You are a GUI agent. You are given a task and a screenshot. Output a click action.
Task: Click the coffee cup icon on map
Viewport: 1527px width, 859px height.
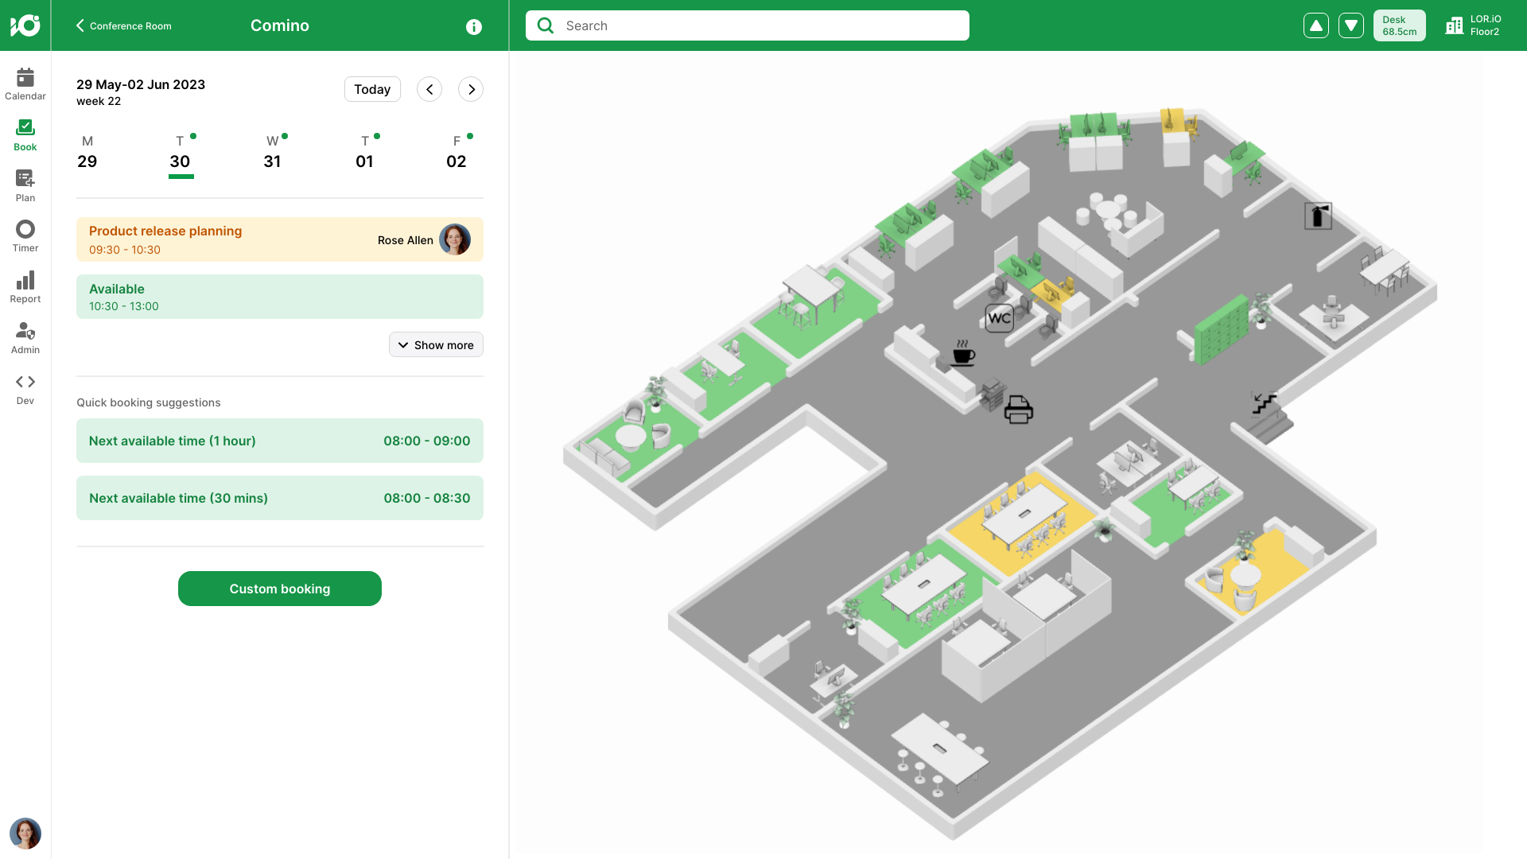pos(963,353)
